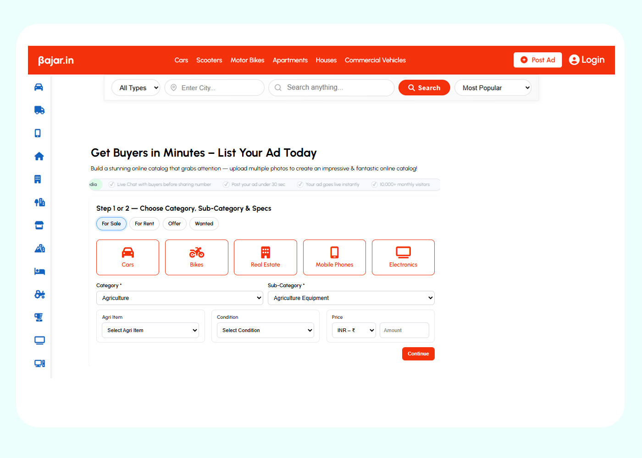Open the Most Popular sort selector
The height and width of the screenshot is (458, 642).
pyautogui.click(x=493, y=87)
